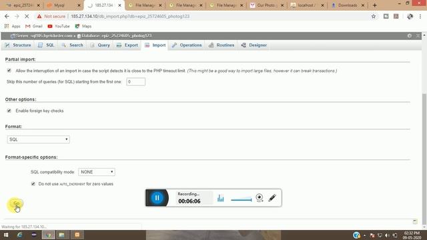427x240 pixels.
Task: Open the SQL tab
Action: pos(46,45)
